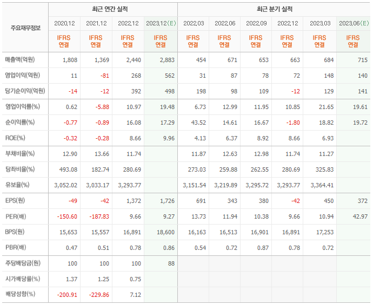
Task: Select the 2022.03 quarterly column header
Action: [194, 23]
